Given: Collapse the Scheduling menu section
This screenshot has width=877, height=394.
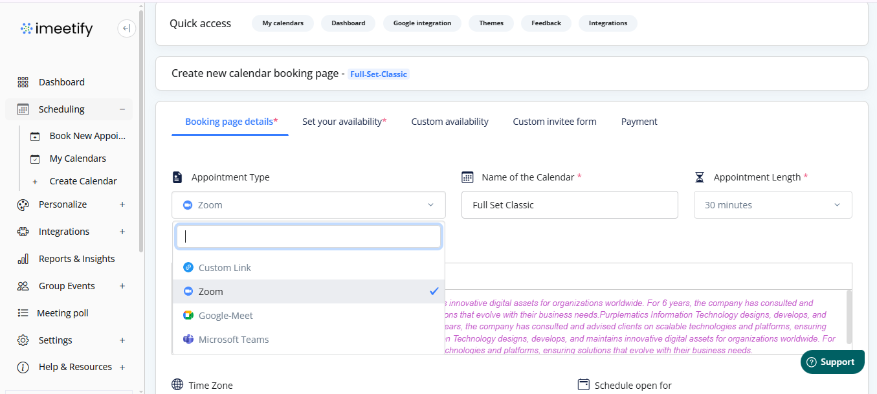Looking at the screenshot, I should (122, 109).
